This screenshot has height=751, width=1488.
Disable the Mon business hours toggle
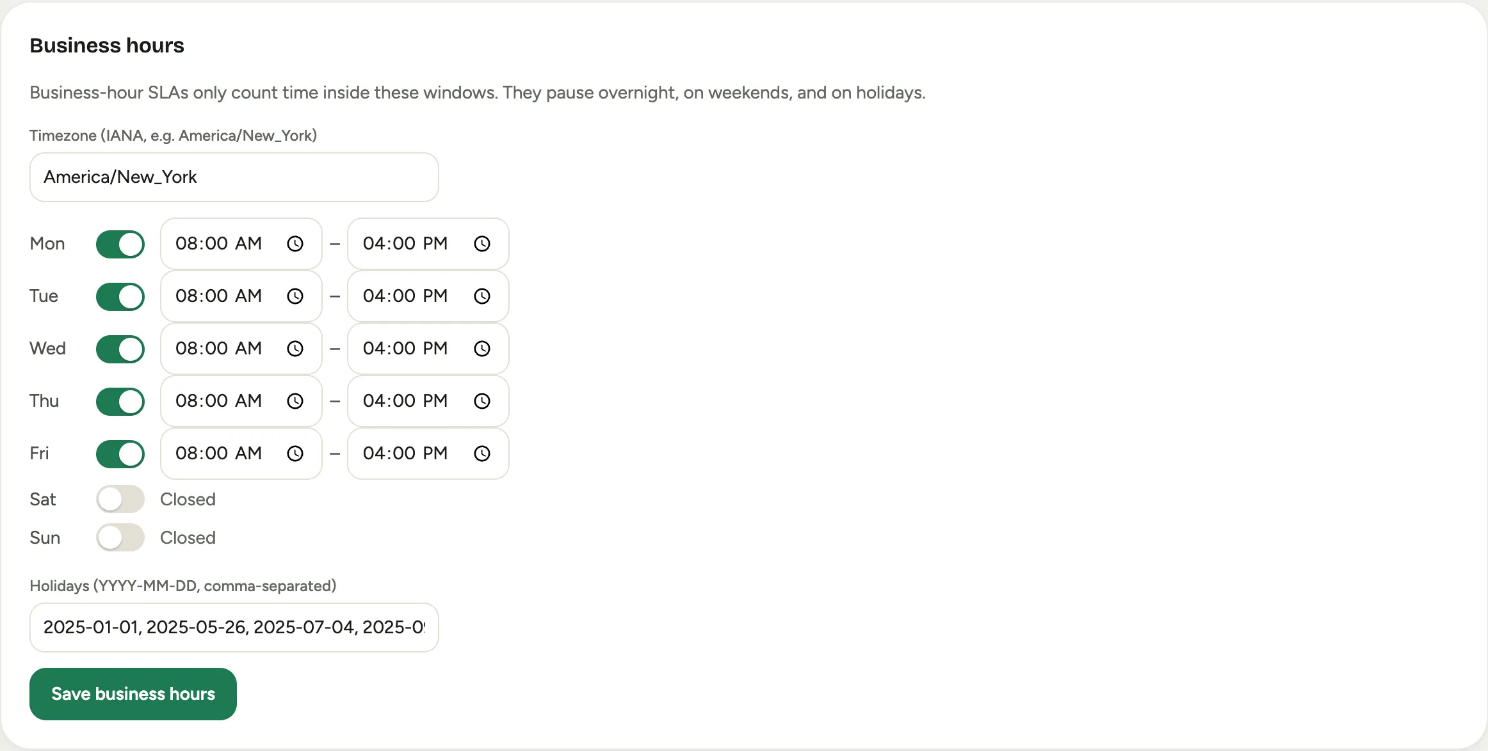tap(120, 244)
